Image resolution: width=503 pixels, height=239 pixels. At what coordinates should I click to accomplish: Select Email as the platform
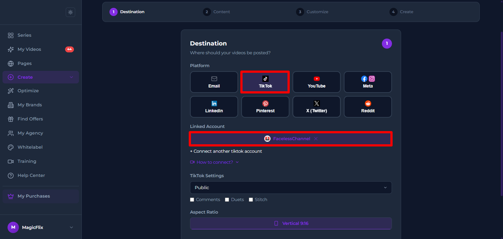tap(214, 82)
